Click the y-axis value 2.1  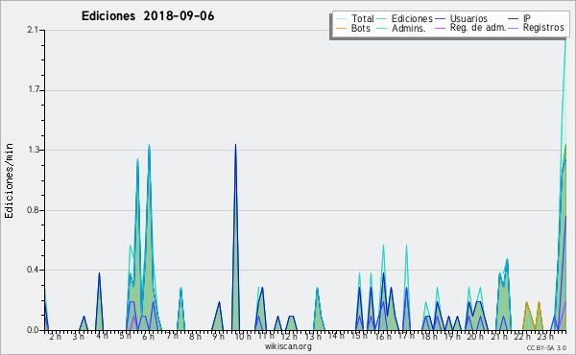[x=33, y=30]
